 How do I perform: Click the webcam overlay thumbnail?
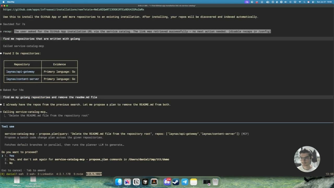click(x=307, y=159)
